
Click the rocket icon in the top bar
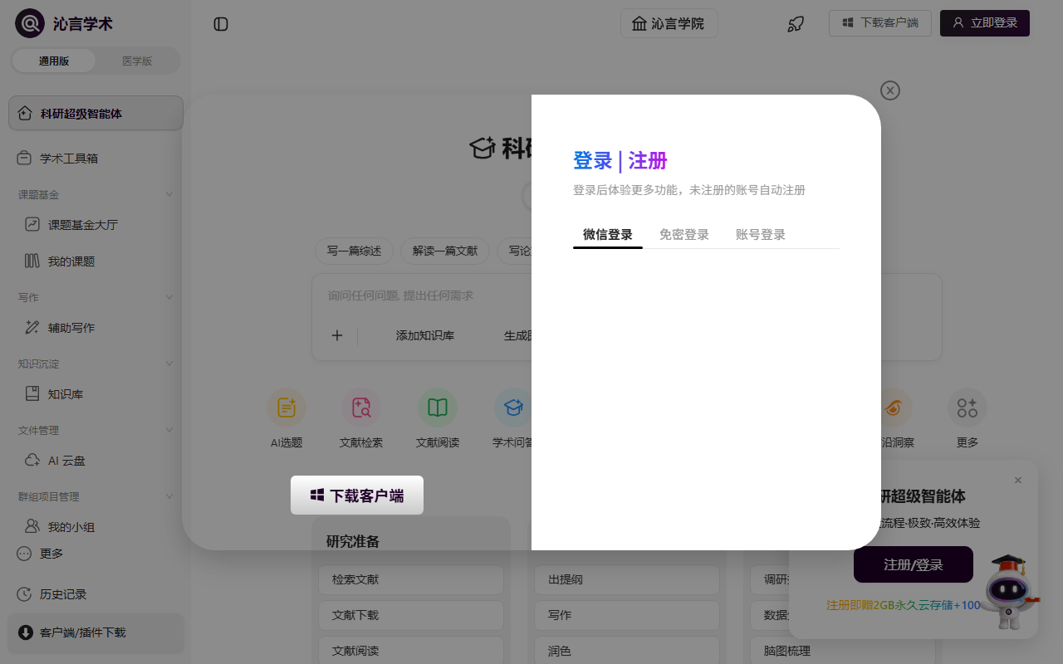[x=796, y=24]
